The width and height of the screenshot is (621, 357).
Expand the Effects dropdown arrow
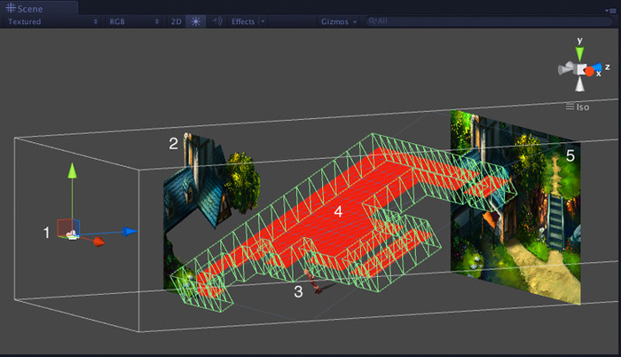coord(263,21)
